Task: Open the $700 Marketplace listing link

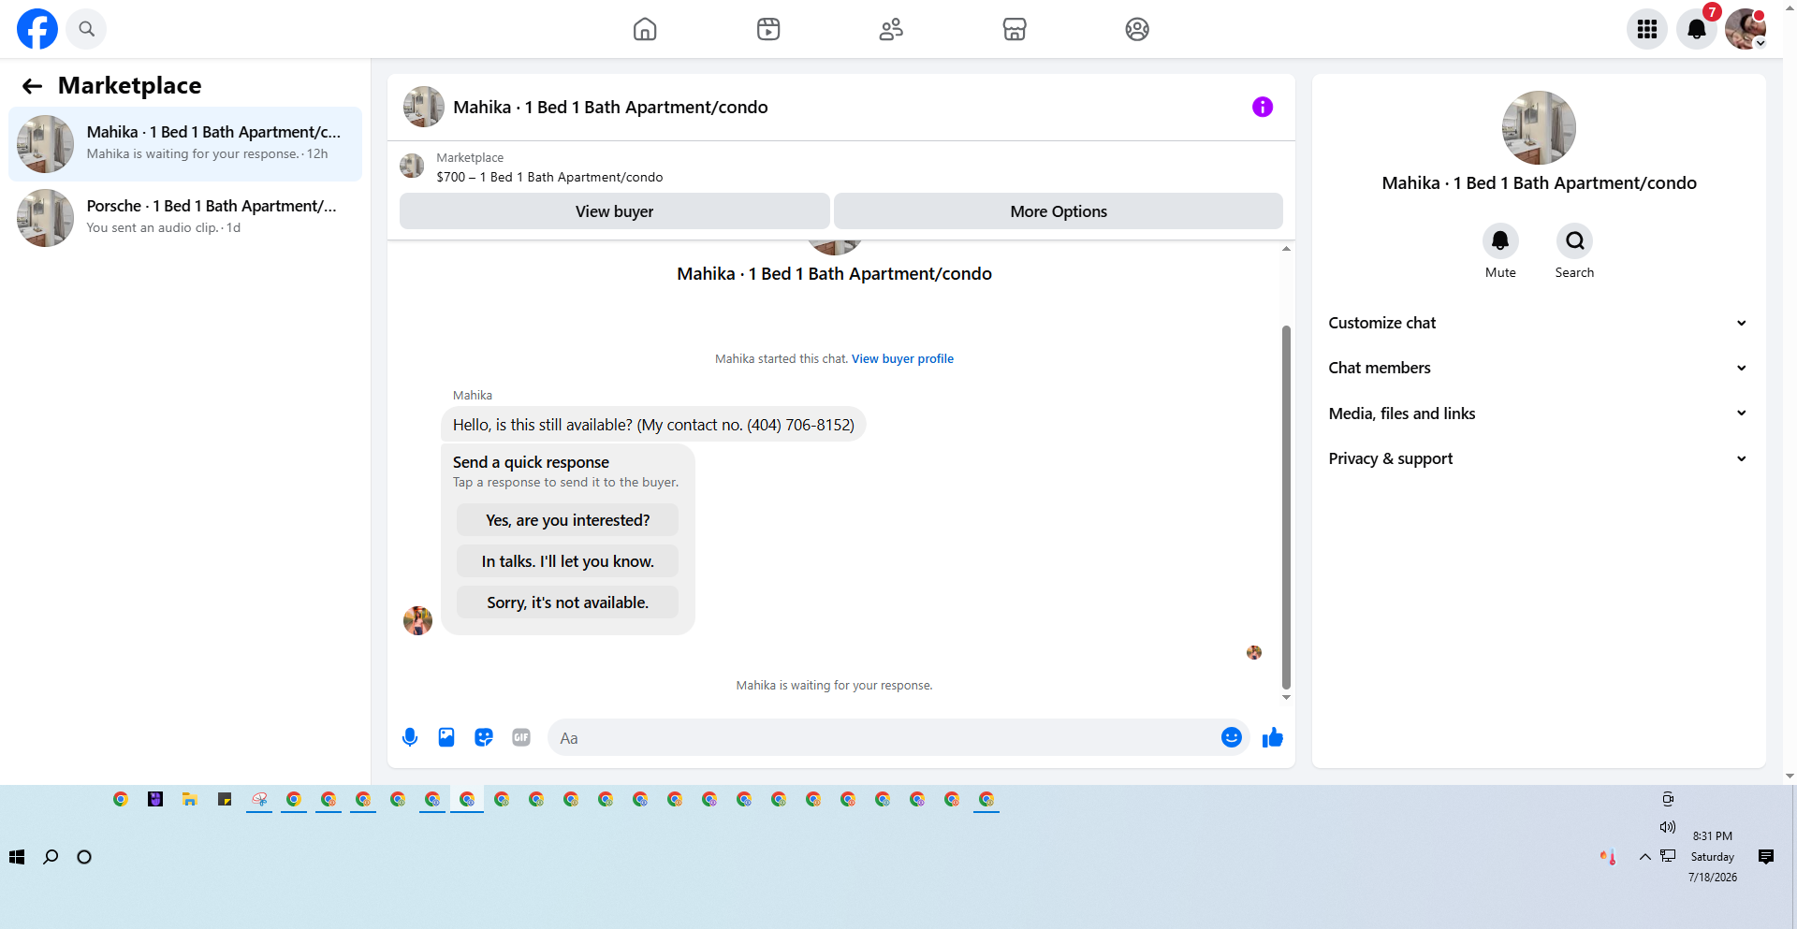Action: [549, 177]
